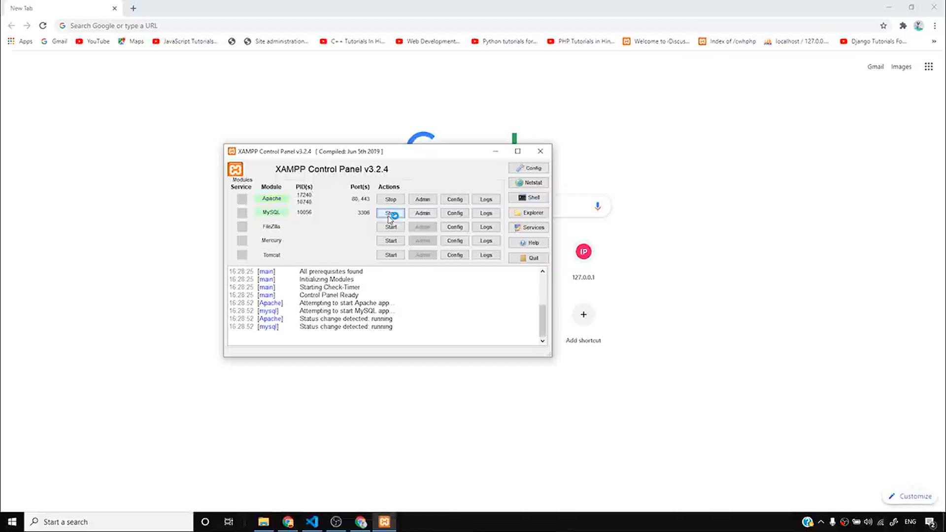Open Chrome three-dot menu
This screenshot has width=946, height=532.
pyautogui.click(x=935, y=26)
